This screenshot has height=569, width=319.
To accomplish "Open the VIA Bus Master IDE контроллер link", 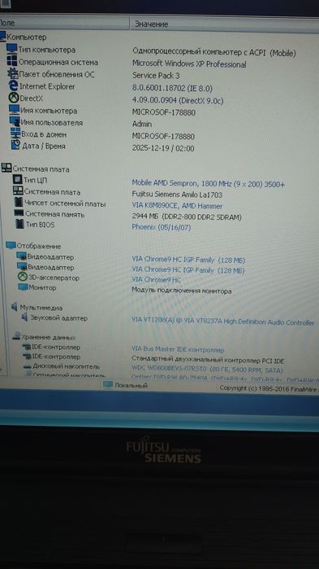I will [x=178, y=350].
